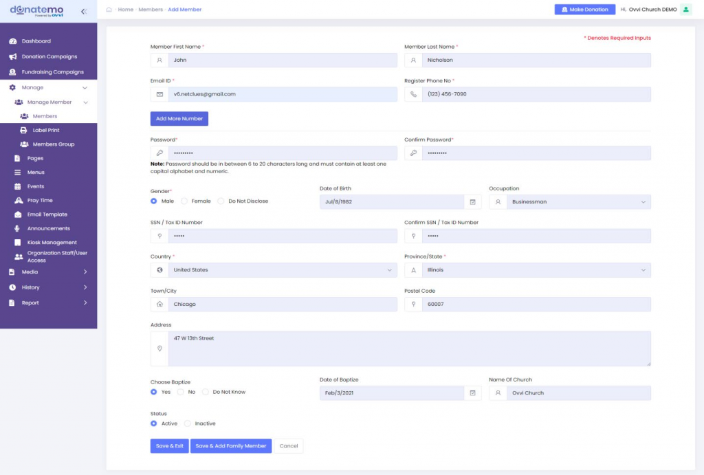Viewport: 704px width, 475px height.
Task: Select the Female gender radio button
Action: 184,200
